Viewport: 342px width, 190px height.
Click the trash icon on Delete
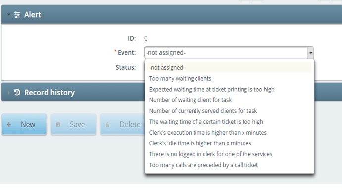tap(107, 125)
